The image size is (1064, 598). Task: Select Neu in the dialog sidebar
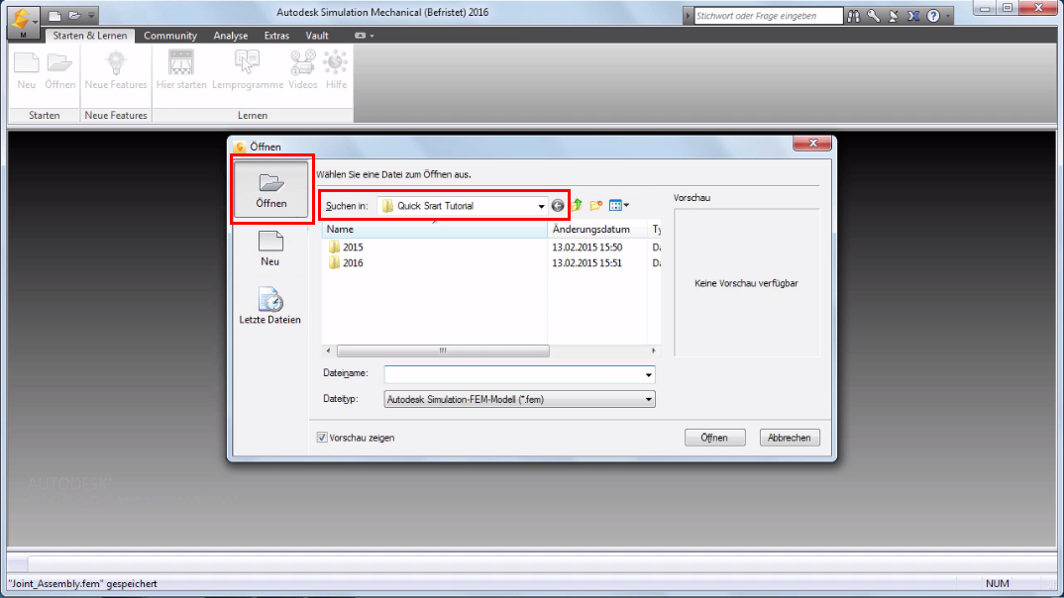tap(270, 249)
